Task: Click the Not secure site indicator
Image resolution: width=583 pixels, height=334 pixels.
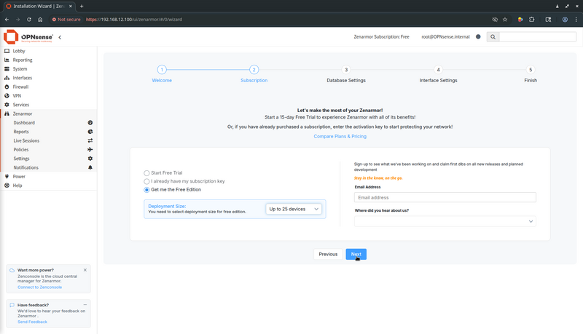Action: 66,20
